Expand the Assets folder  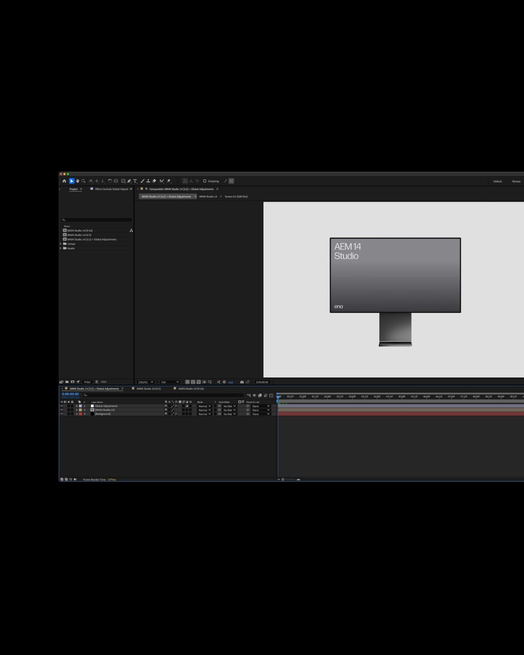point(61,248)
